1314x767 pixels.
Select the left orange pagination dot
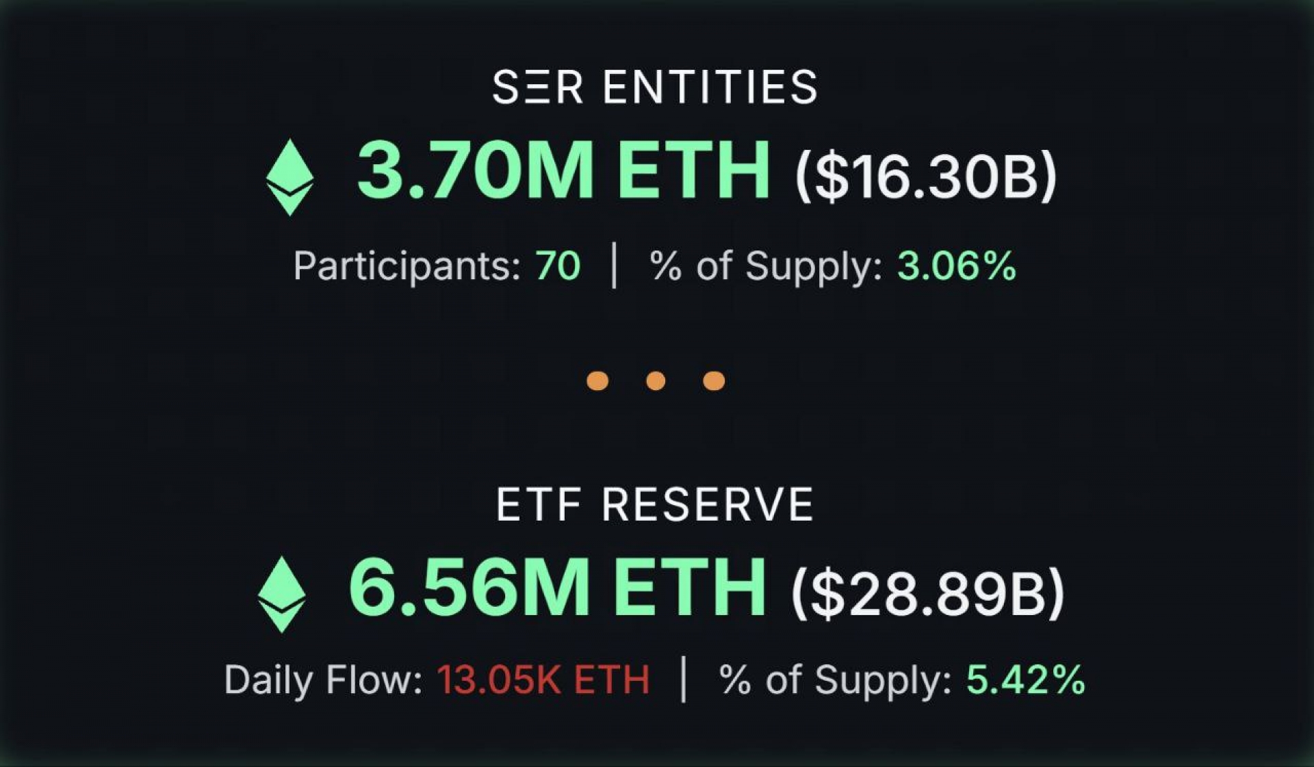point(597,380)
